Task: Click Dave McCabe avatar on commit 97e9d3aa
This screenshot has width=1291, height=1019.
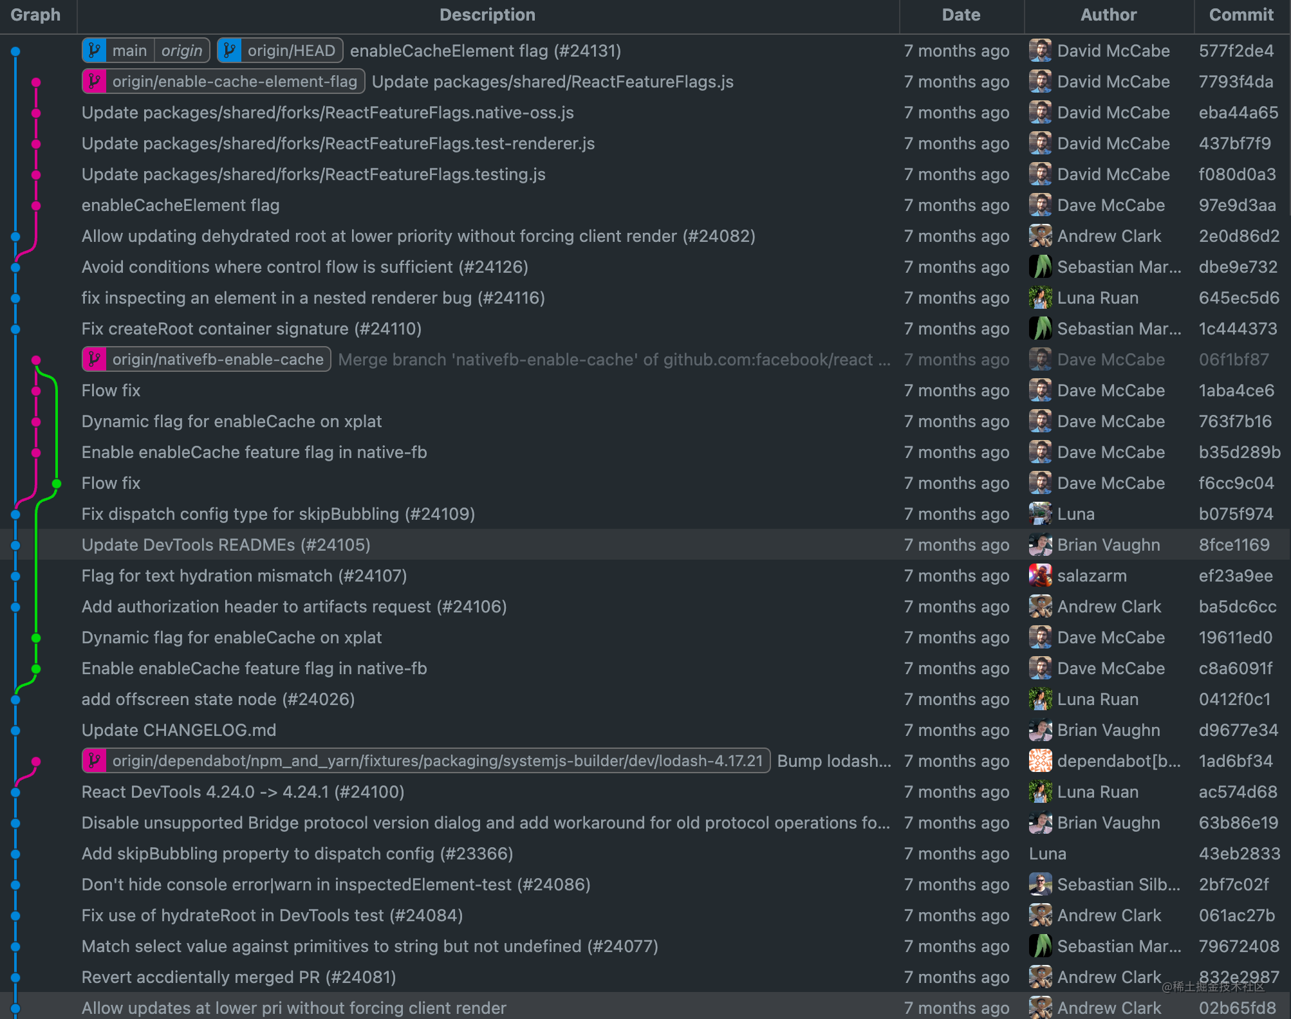Action: tap(1041, 205)
